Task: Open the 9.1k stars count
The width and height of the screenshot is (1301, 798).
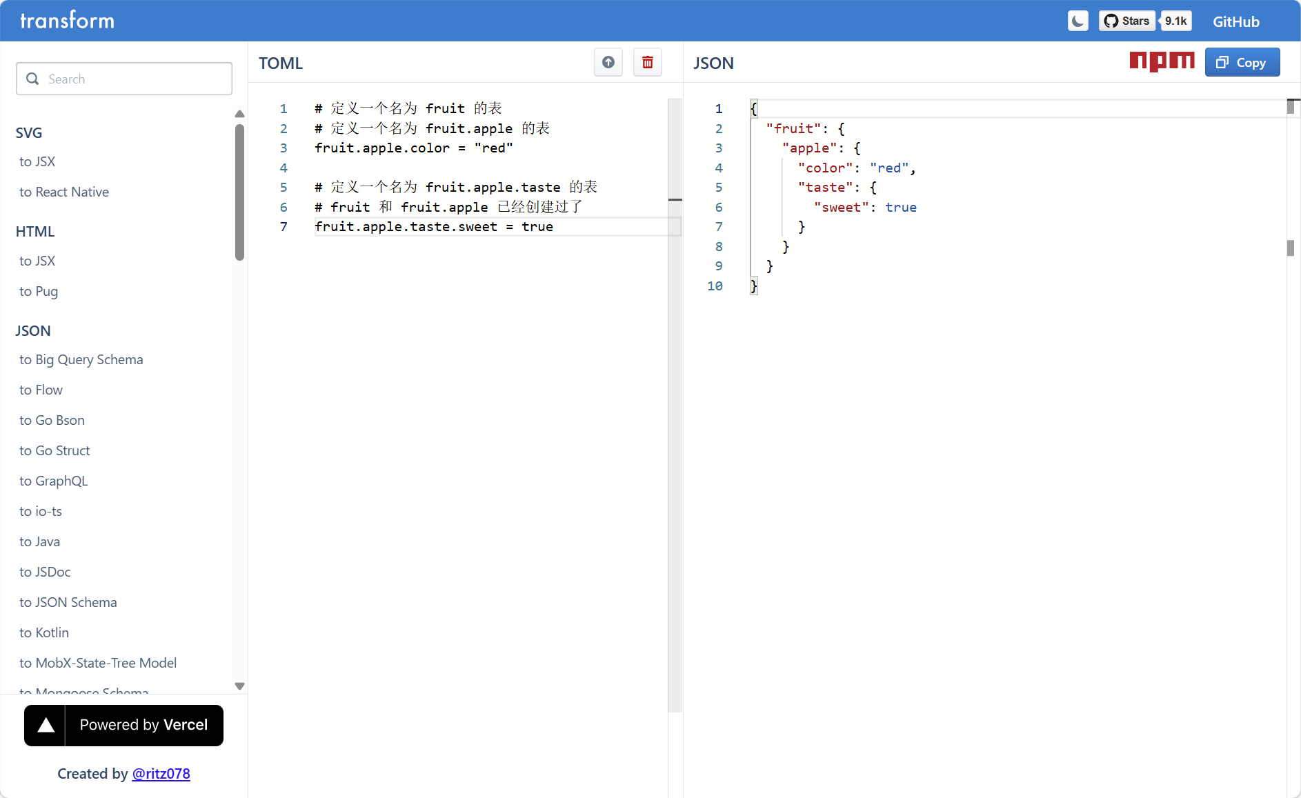Action: (1175, 21)
